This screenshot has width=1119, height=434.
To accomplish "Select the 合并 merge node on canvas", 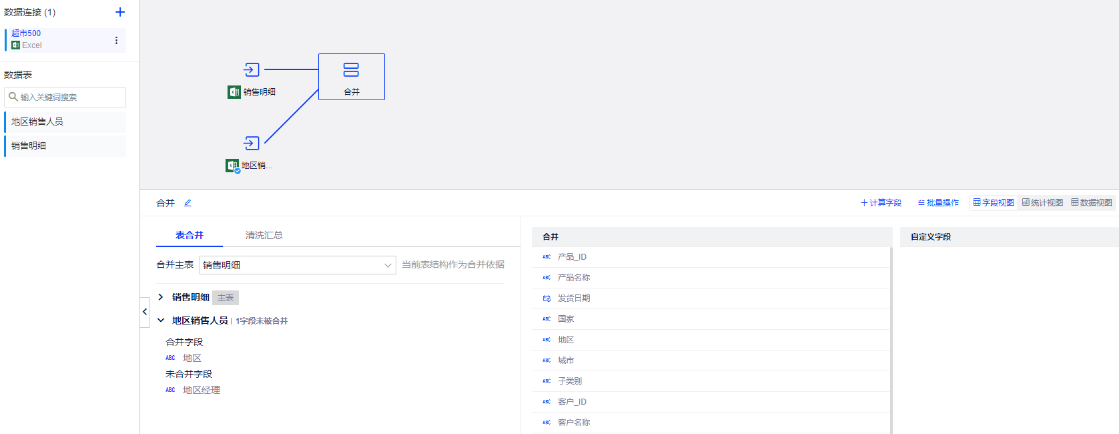I will tap(351, 77).
